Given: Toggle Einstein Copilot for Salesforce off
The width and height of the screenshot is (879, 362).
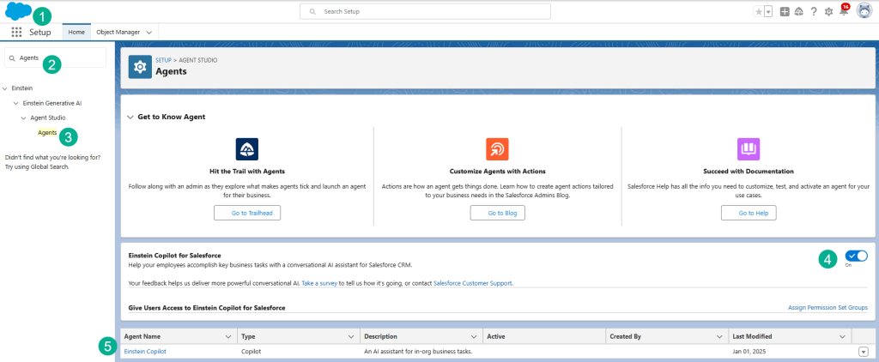Looking at the screenshot, I should pyautogui.click(x=856, y=256).
